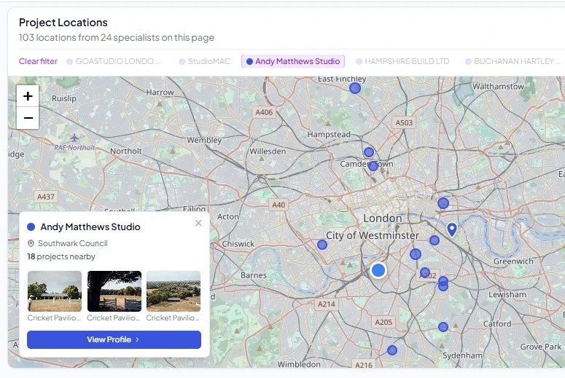Filter by GOASTUDIO LONDON chip
Viewport: 565px width, 378px height.
[x=113, y=61]
